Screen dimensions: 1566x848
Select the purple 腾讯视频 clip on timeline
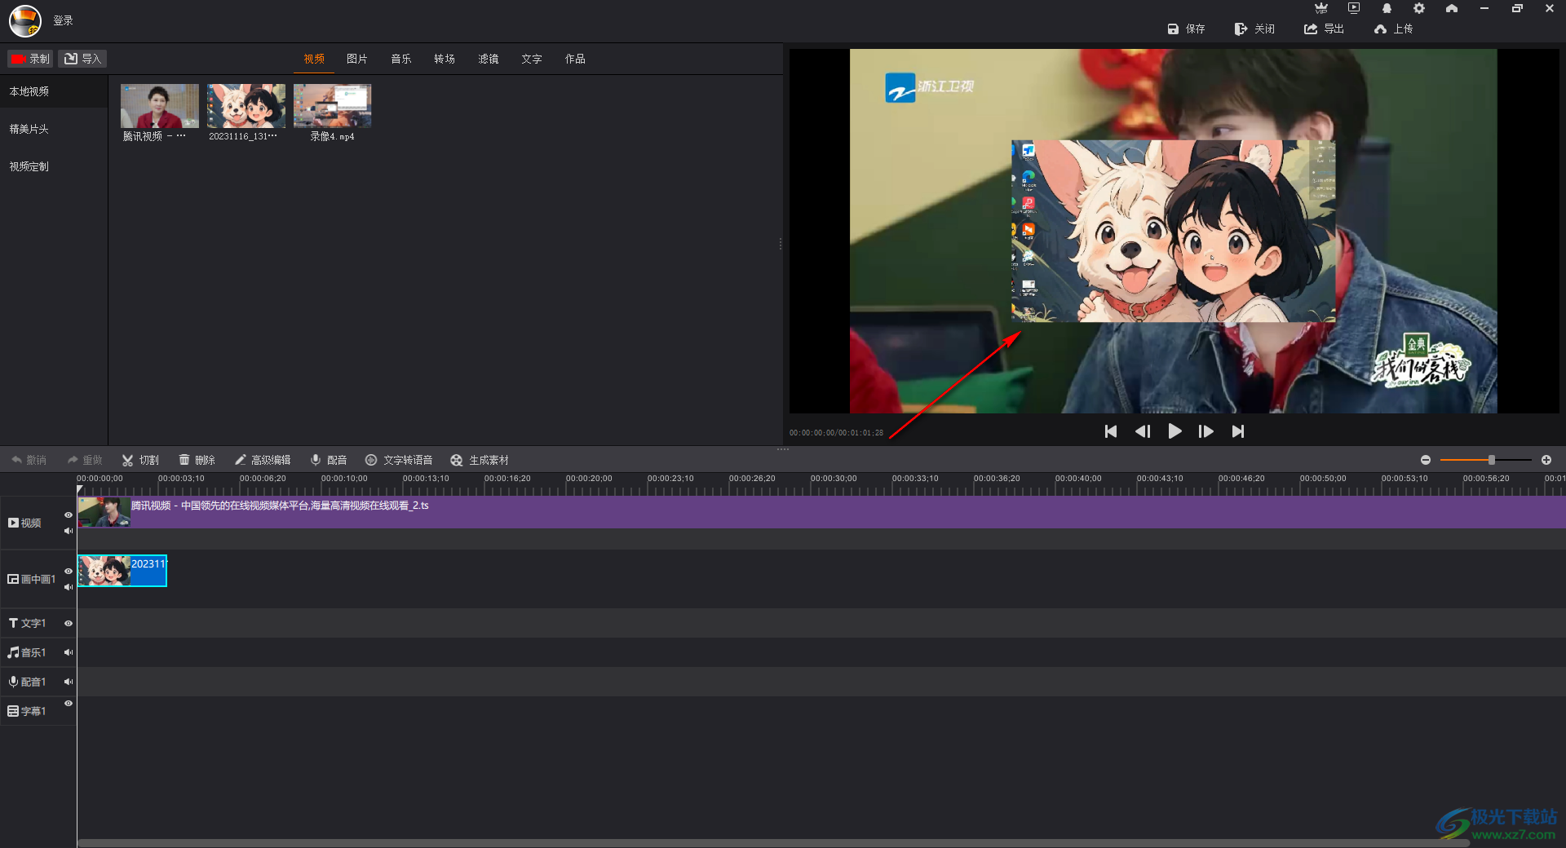tap(821, 513)
